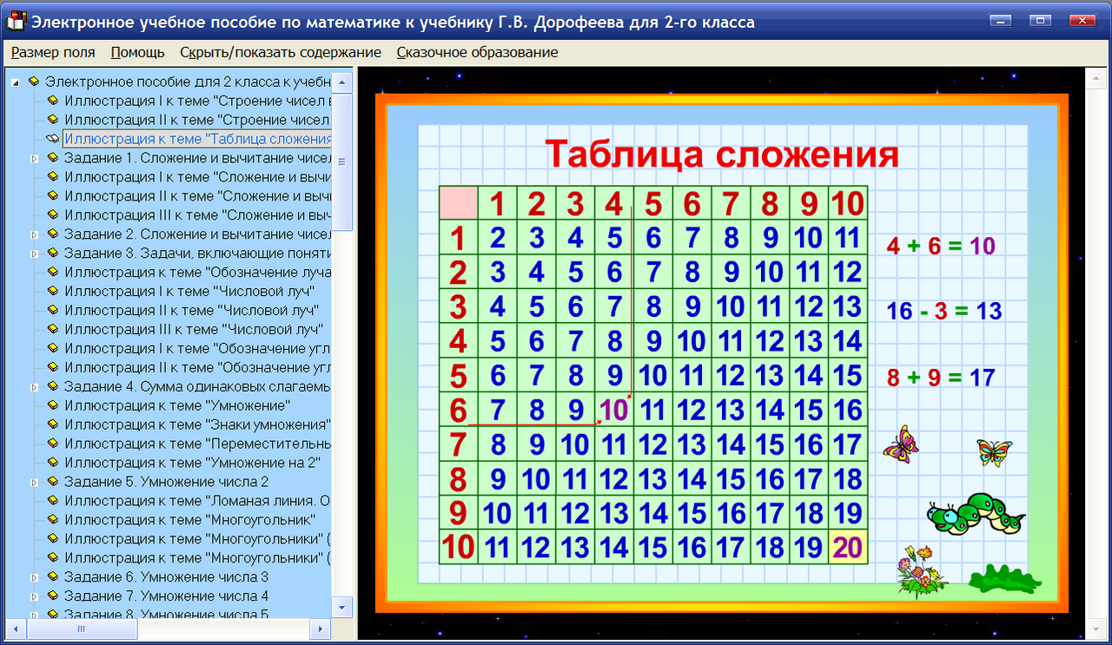The image size is (1112, 645).
Task: Click the grip icon on the sidebar scrollbar
Action: [341, 161]
